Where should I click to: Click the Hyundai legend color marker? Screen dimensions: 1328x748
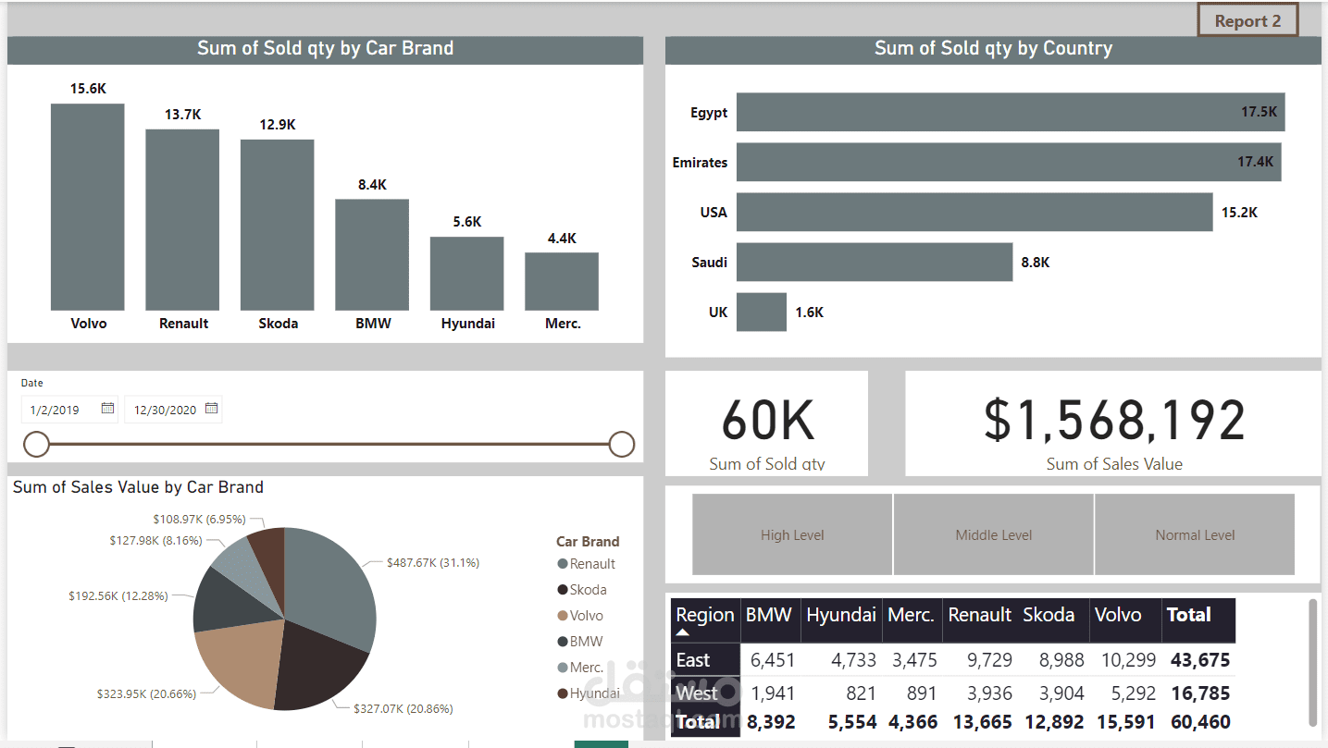pos(563,693)
